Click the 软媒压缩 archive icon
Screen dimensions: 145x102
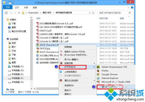point(61,63)
